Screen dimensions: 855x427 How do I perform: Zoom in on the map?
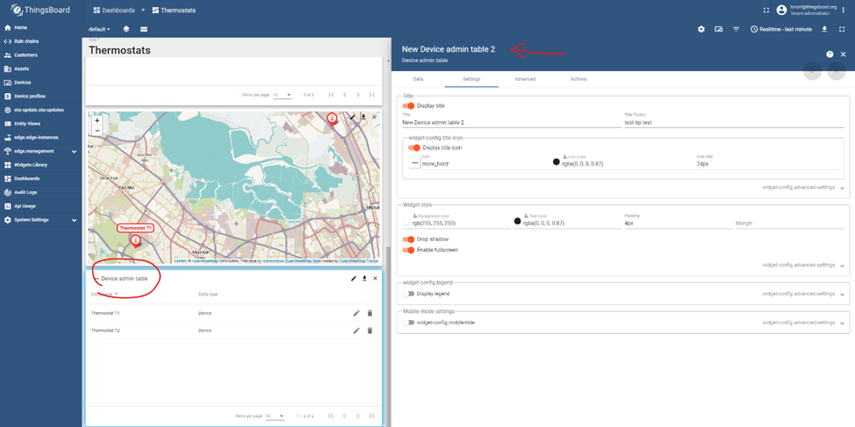point(97,120)
